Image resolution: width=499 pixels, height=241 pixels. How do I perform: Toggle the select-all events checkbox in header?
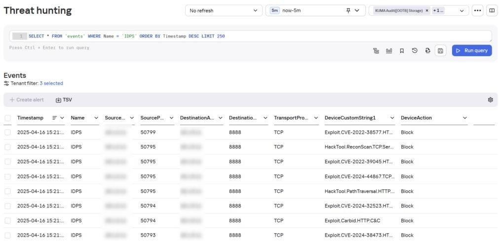tap(7, 118)
